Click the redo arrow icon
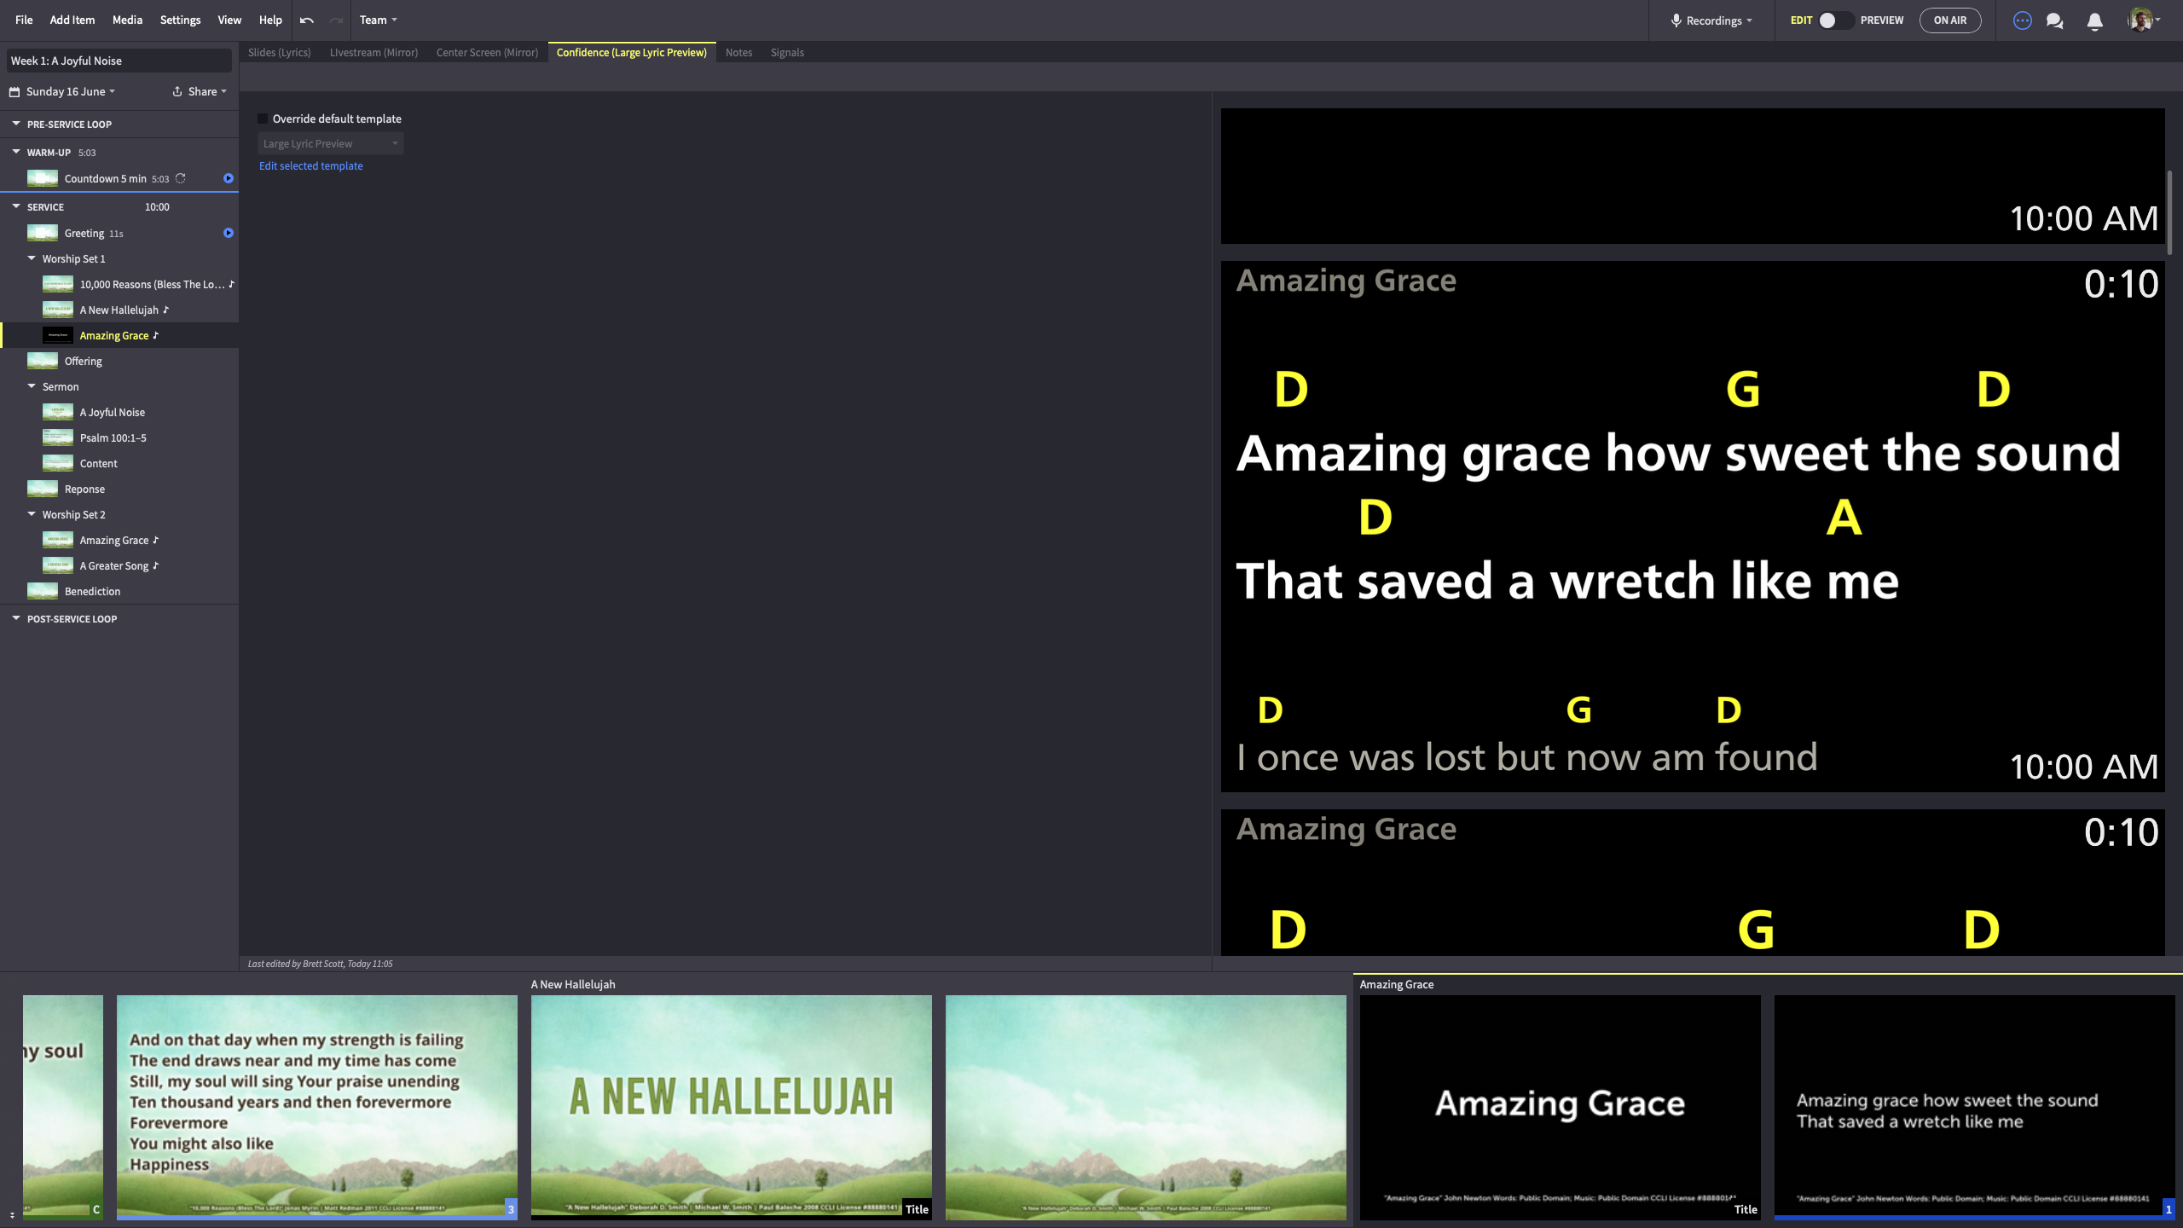This screenshot has width=2183, height=1228. [336, 20]
